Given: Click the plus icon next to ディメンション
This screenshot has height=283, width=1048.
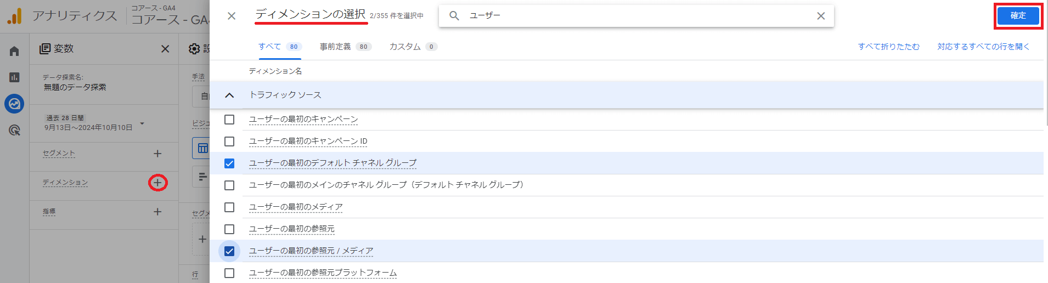Looking at the screenshot, I should click(157, 183).
